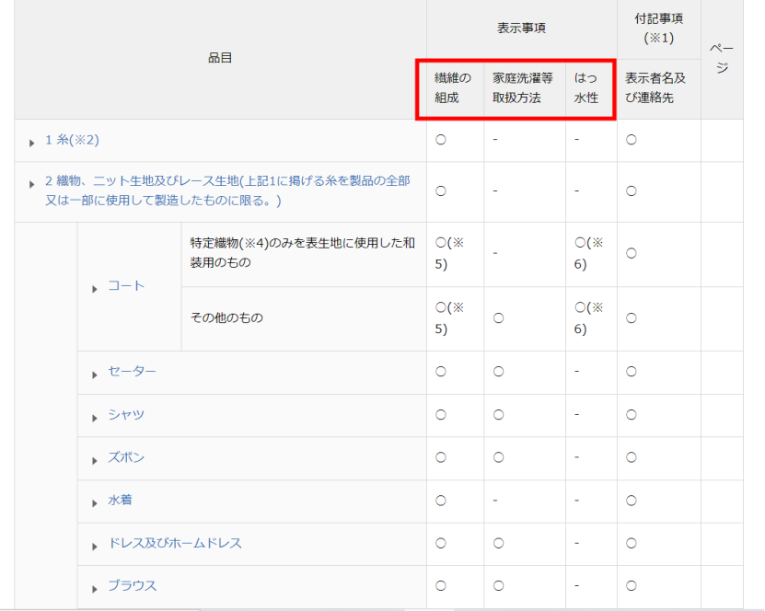Open the セーター link text
This screenshot has width=765, height=611.
pyautogui.click(x=132, y=372)
